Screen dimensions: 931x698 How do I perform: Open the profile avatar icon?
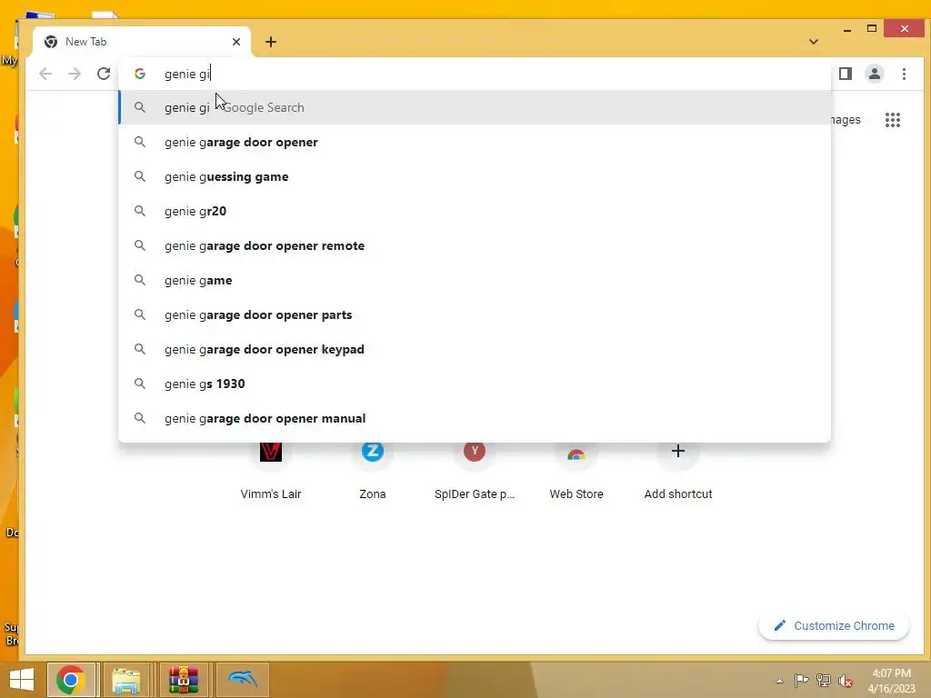[x=875, y=74]
